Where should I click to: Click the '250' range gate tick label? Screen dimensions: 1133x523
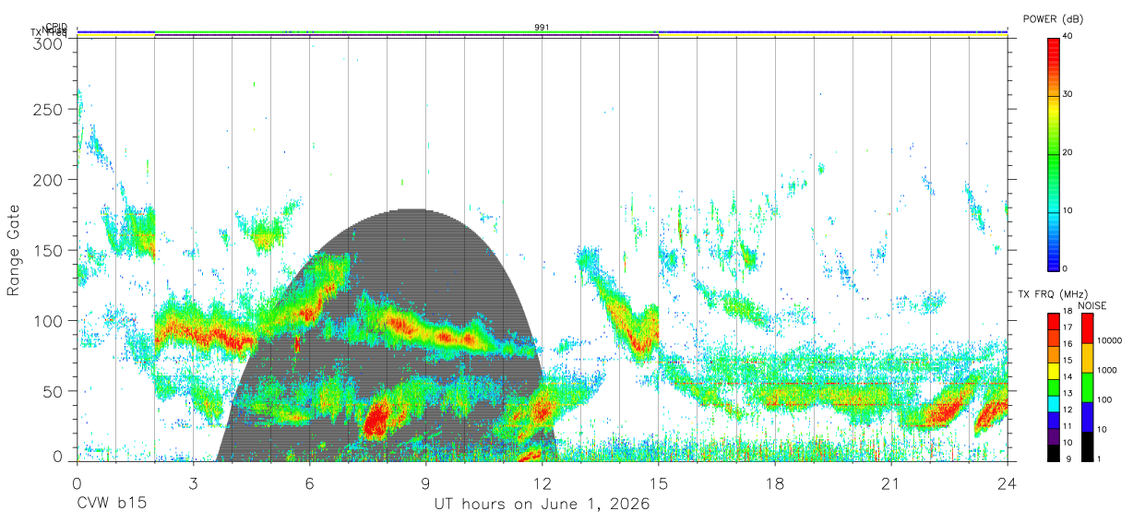(47, 110)
